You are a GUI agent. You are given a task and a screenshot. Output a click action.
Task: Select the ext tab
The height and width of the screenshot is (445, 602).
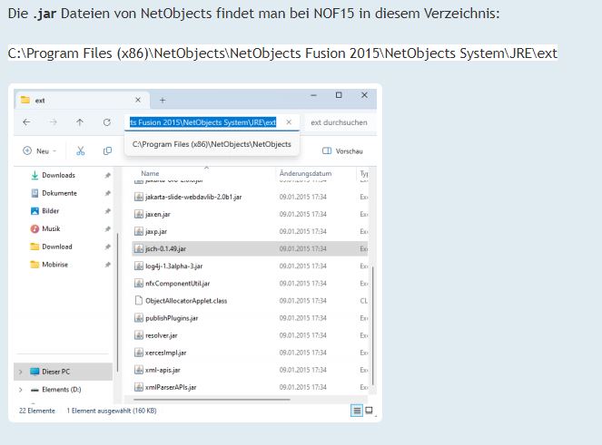click(x=73, y=100)
